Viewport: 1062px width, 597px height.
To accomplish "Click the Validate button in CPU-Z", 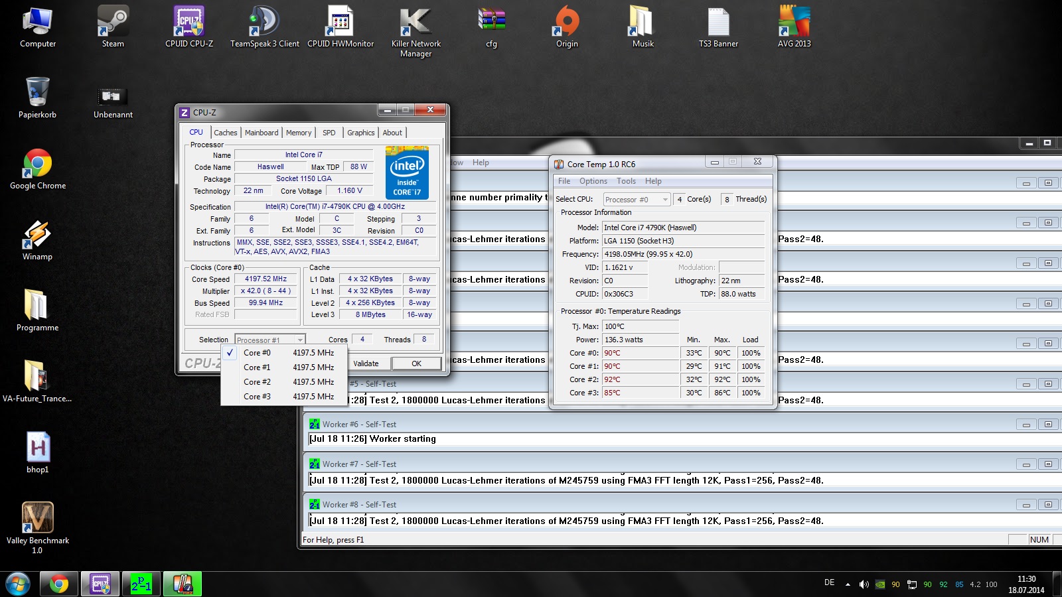I will coord(366,364).
